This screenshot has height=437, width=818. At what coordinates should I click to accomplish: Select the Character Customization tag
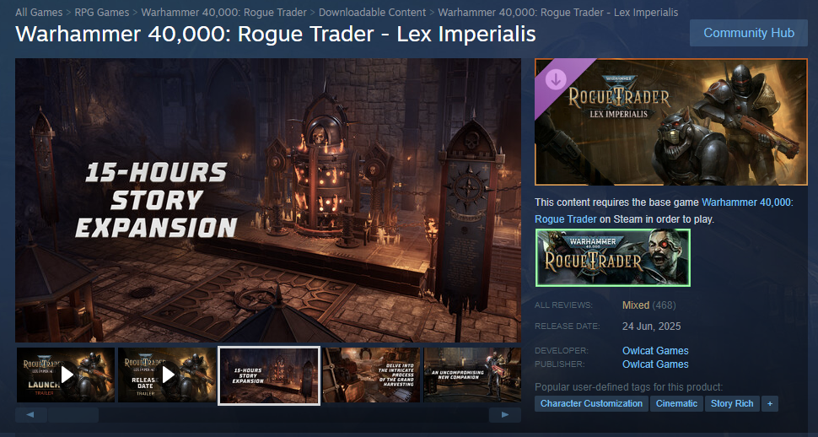pos(592,403)
